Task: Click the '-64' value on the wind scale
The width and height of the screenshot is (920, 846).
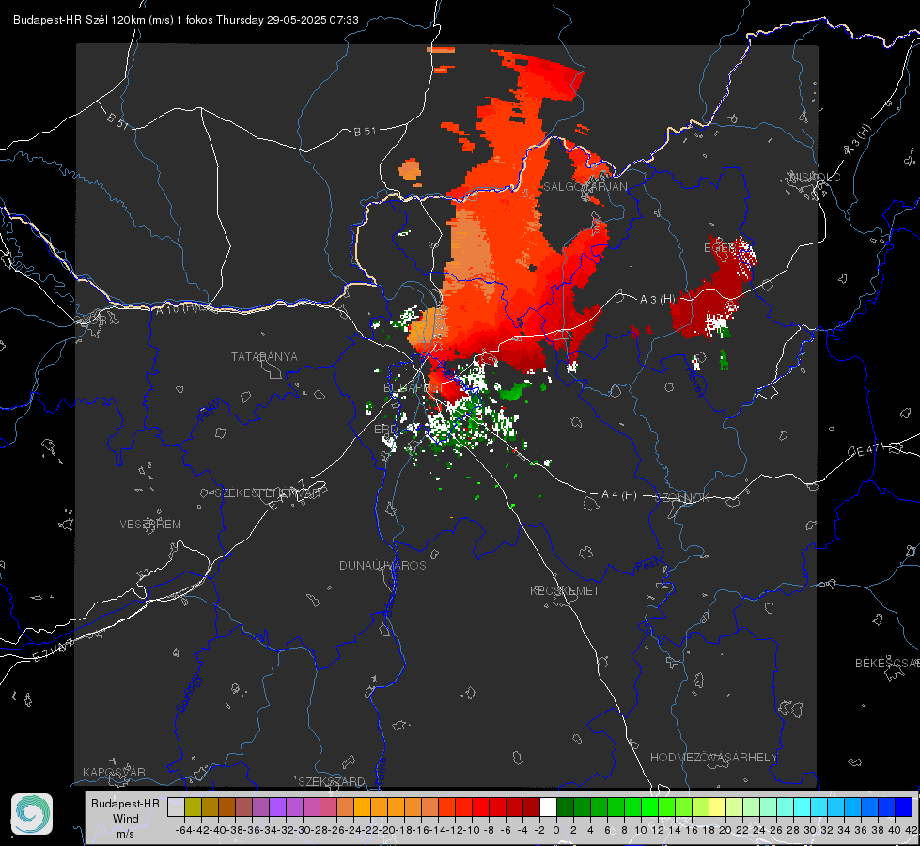Action: [184, 830]
